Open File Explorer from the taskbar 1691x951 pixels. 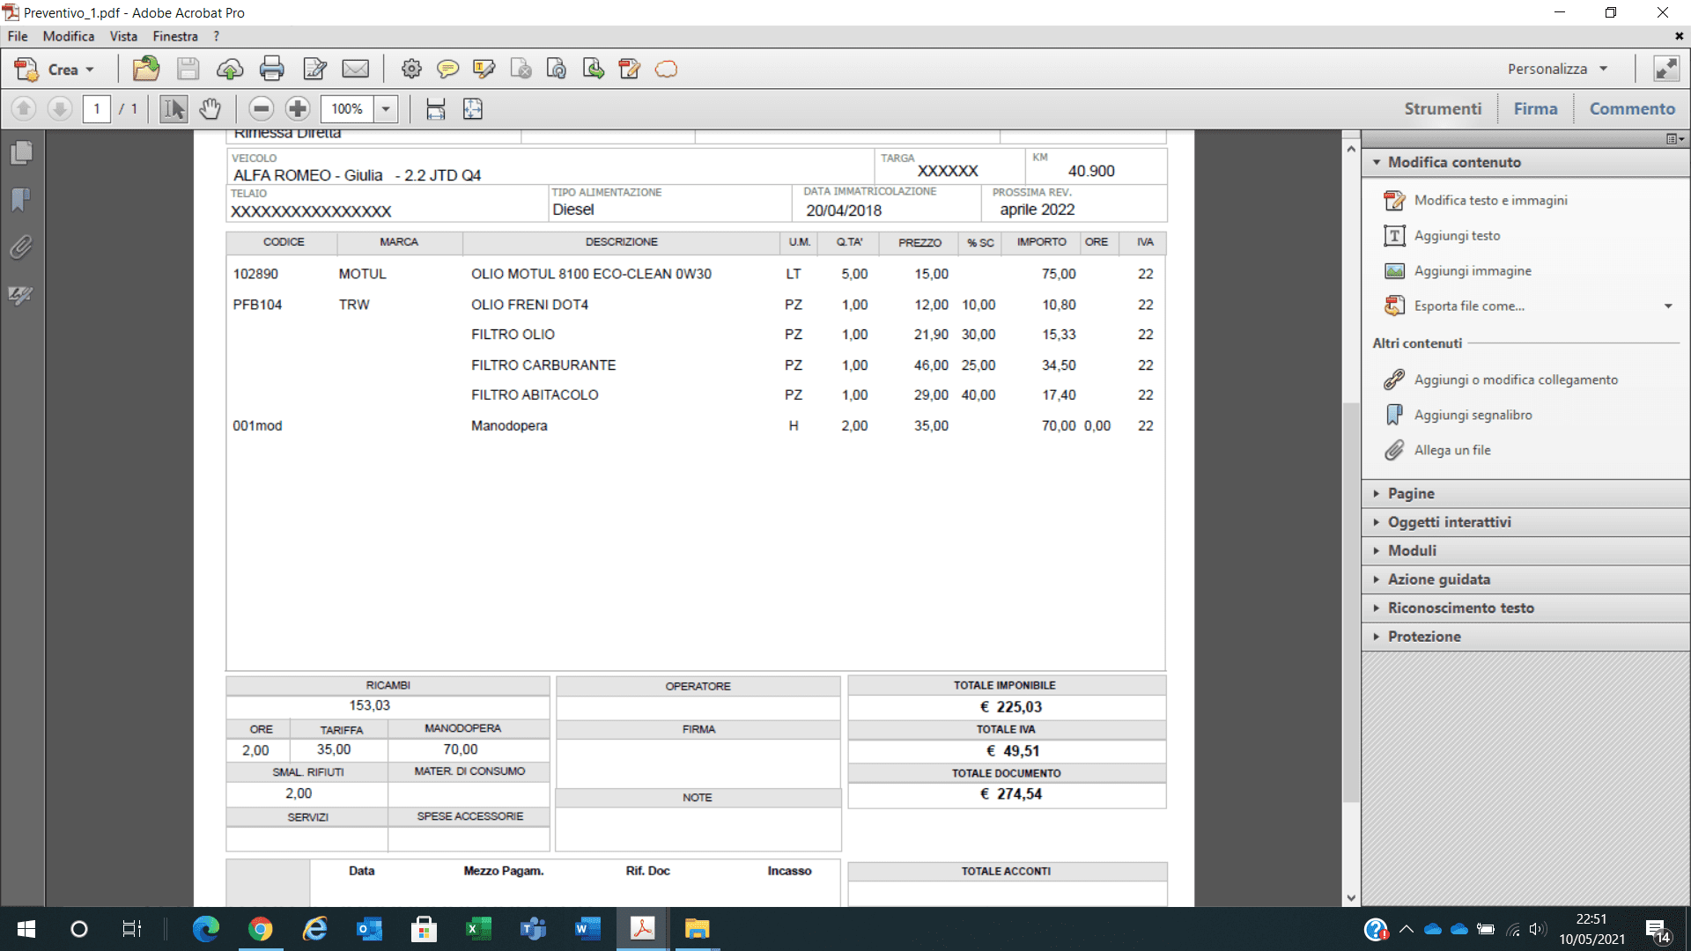coord(697,929)
